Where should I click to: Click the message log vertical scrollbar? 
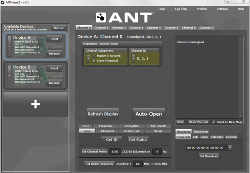(x=240, y=77)
